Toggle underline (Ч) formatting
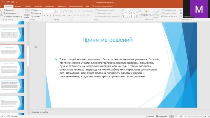Viewport: 210px width, 118px height. pos(51,15)
